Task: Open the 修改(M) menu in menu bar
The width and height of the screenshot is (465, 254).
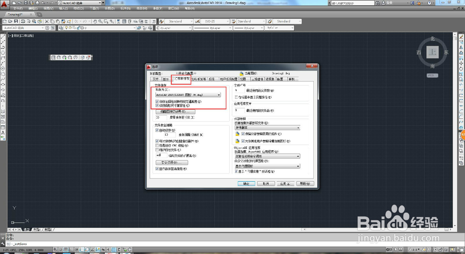Action: 142,8
